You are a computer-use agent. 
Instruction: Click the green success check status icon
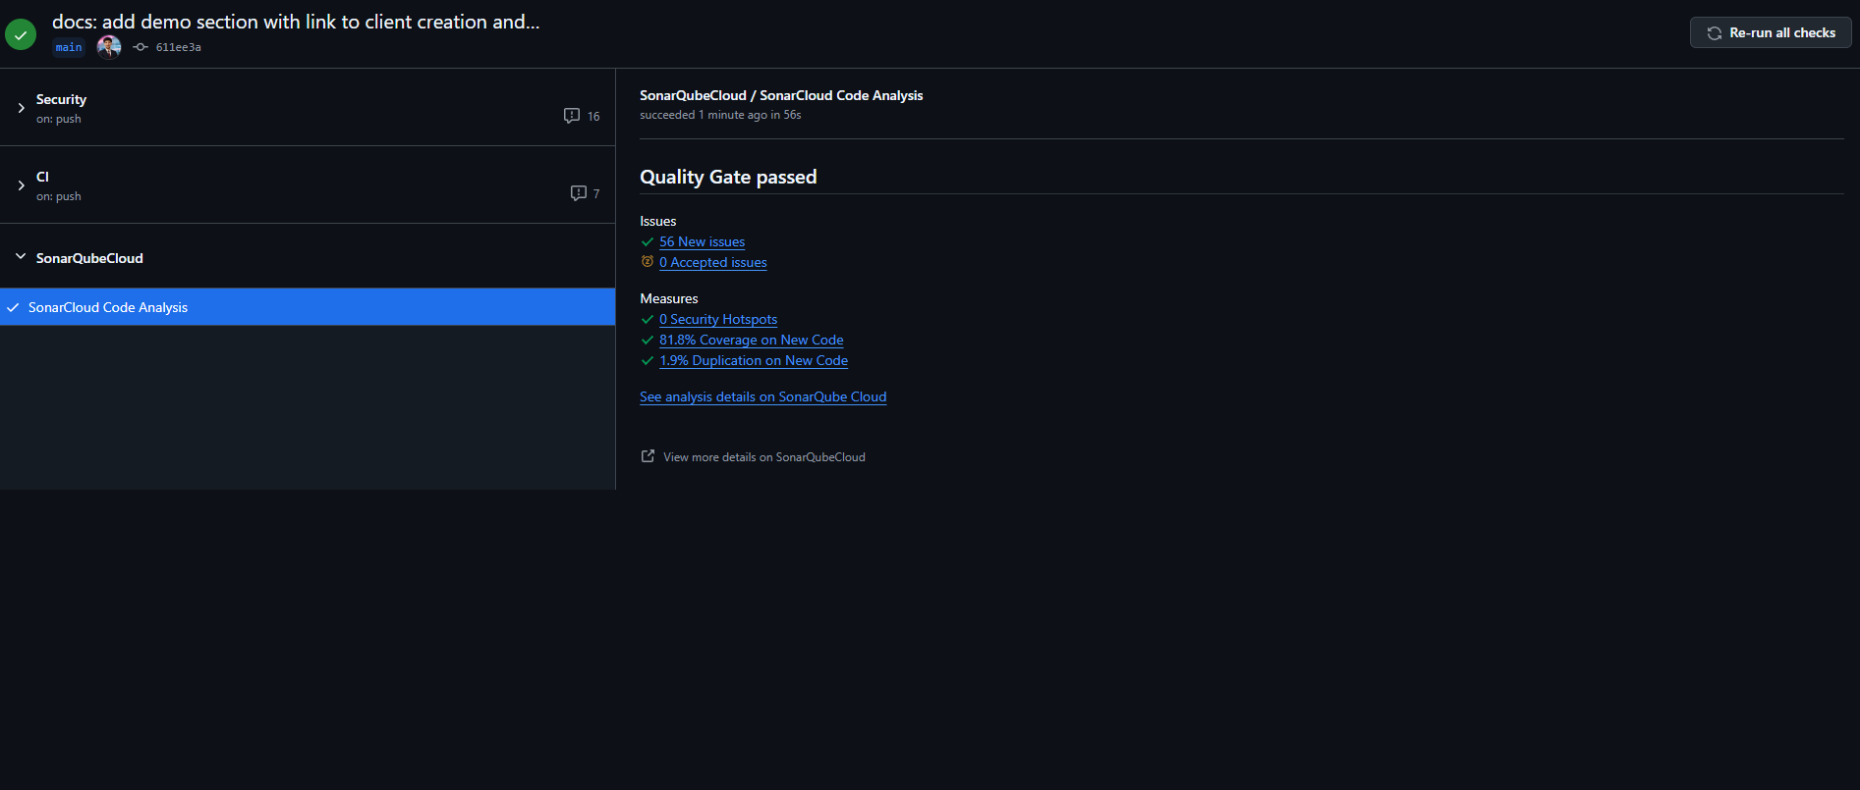coord(21,34)
